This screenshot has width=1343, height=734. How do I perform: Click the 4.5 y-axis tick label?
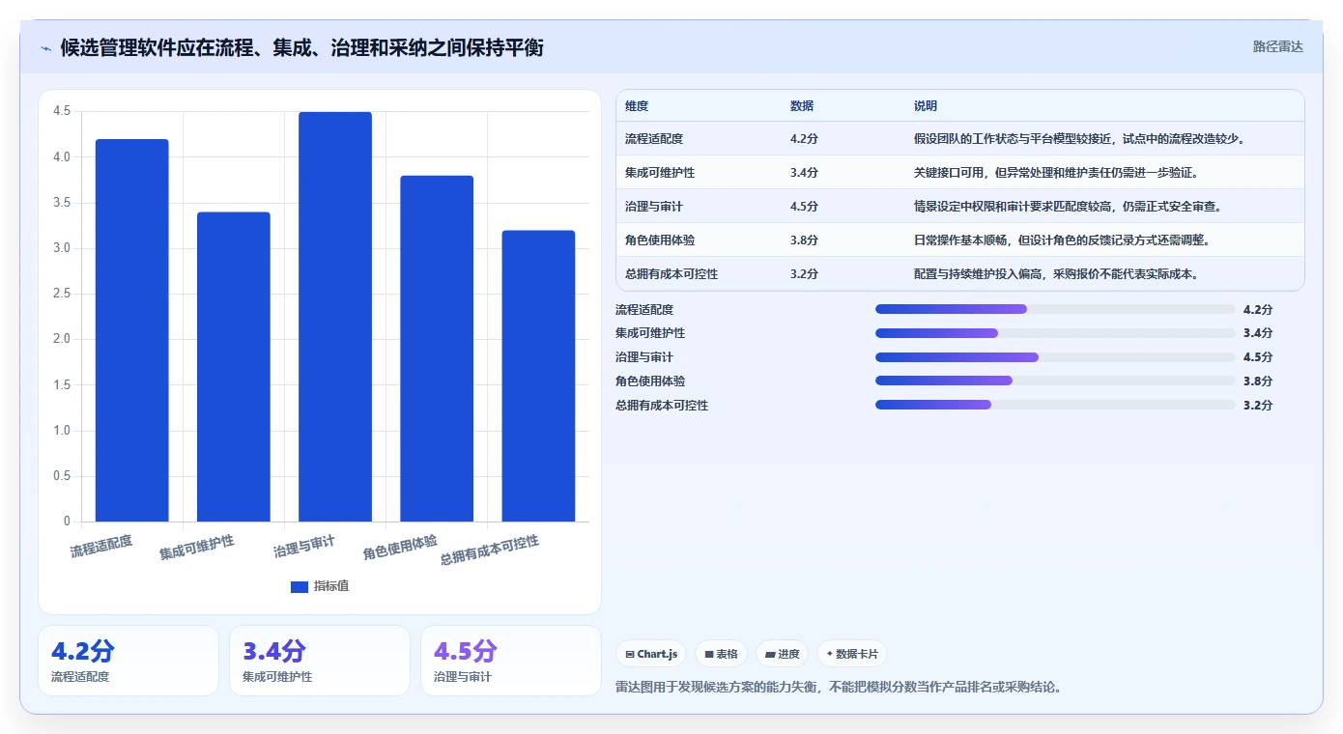[x=62, y=111]
